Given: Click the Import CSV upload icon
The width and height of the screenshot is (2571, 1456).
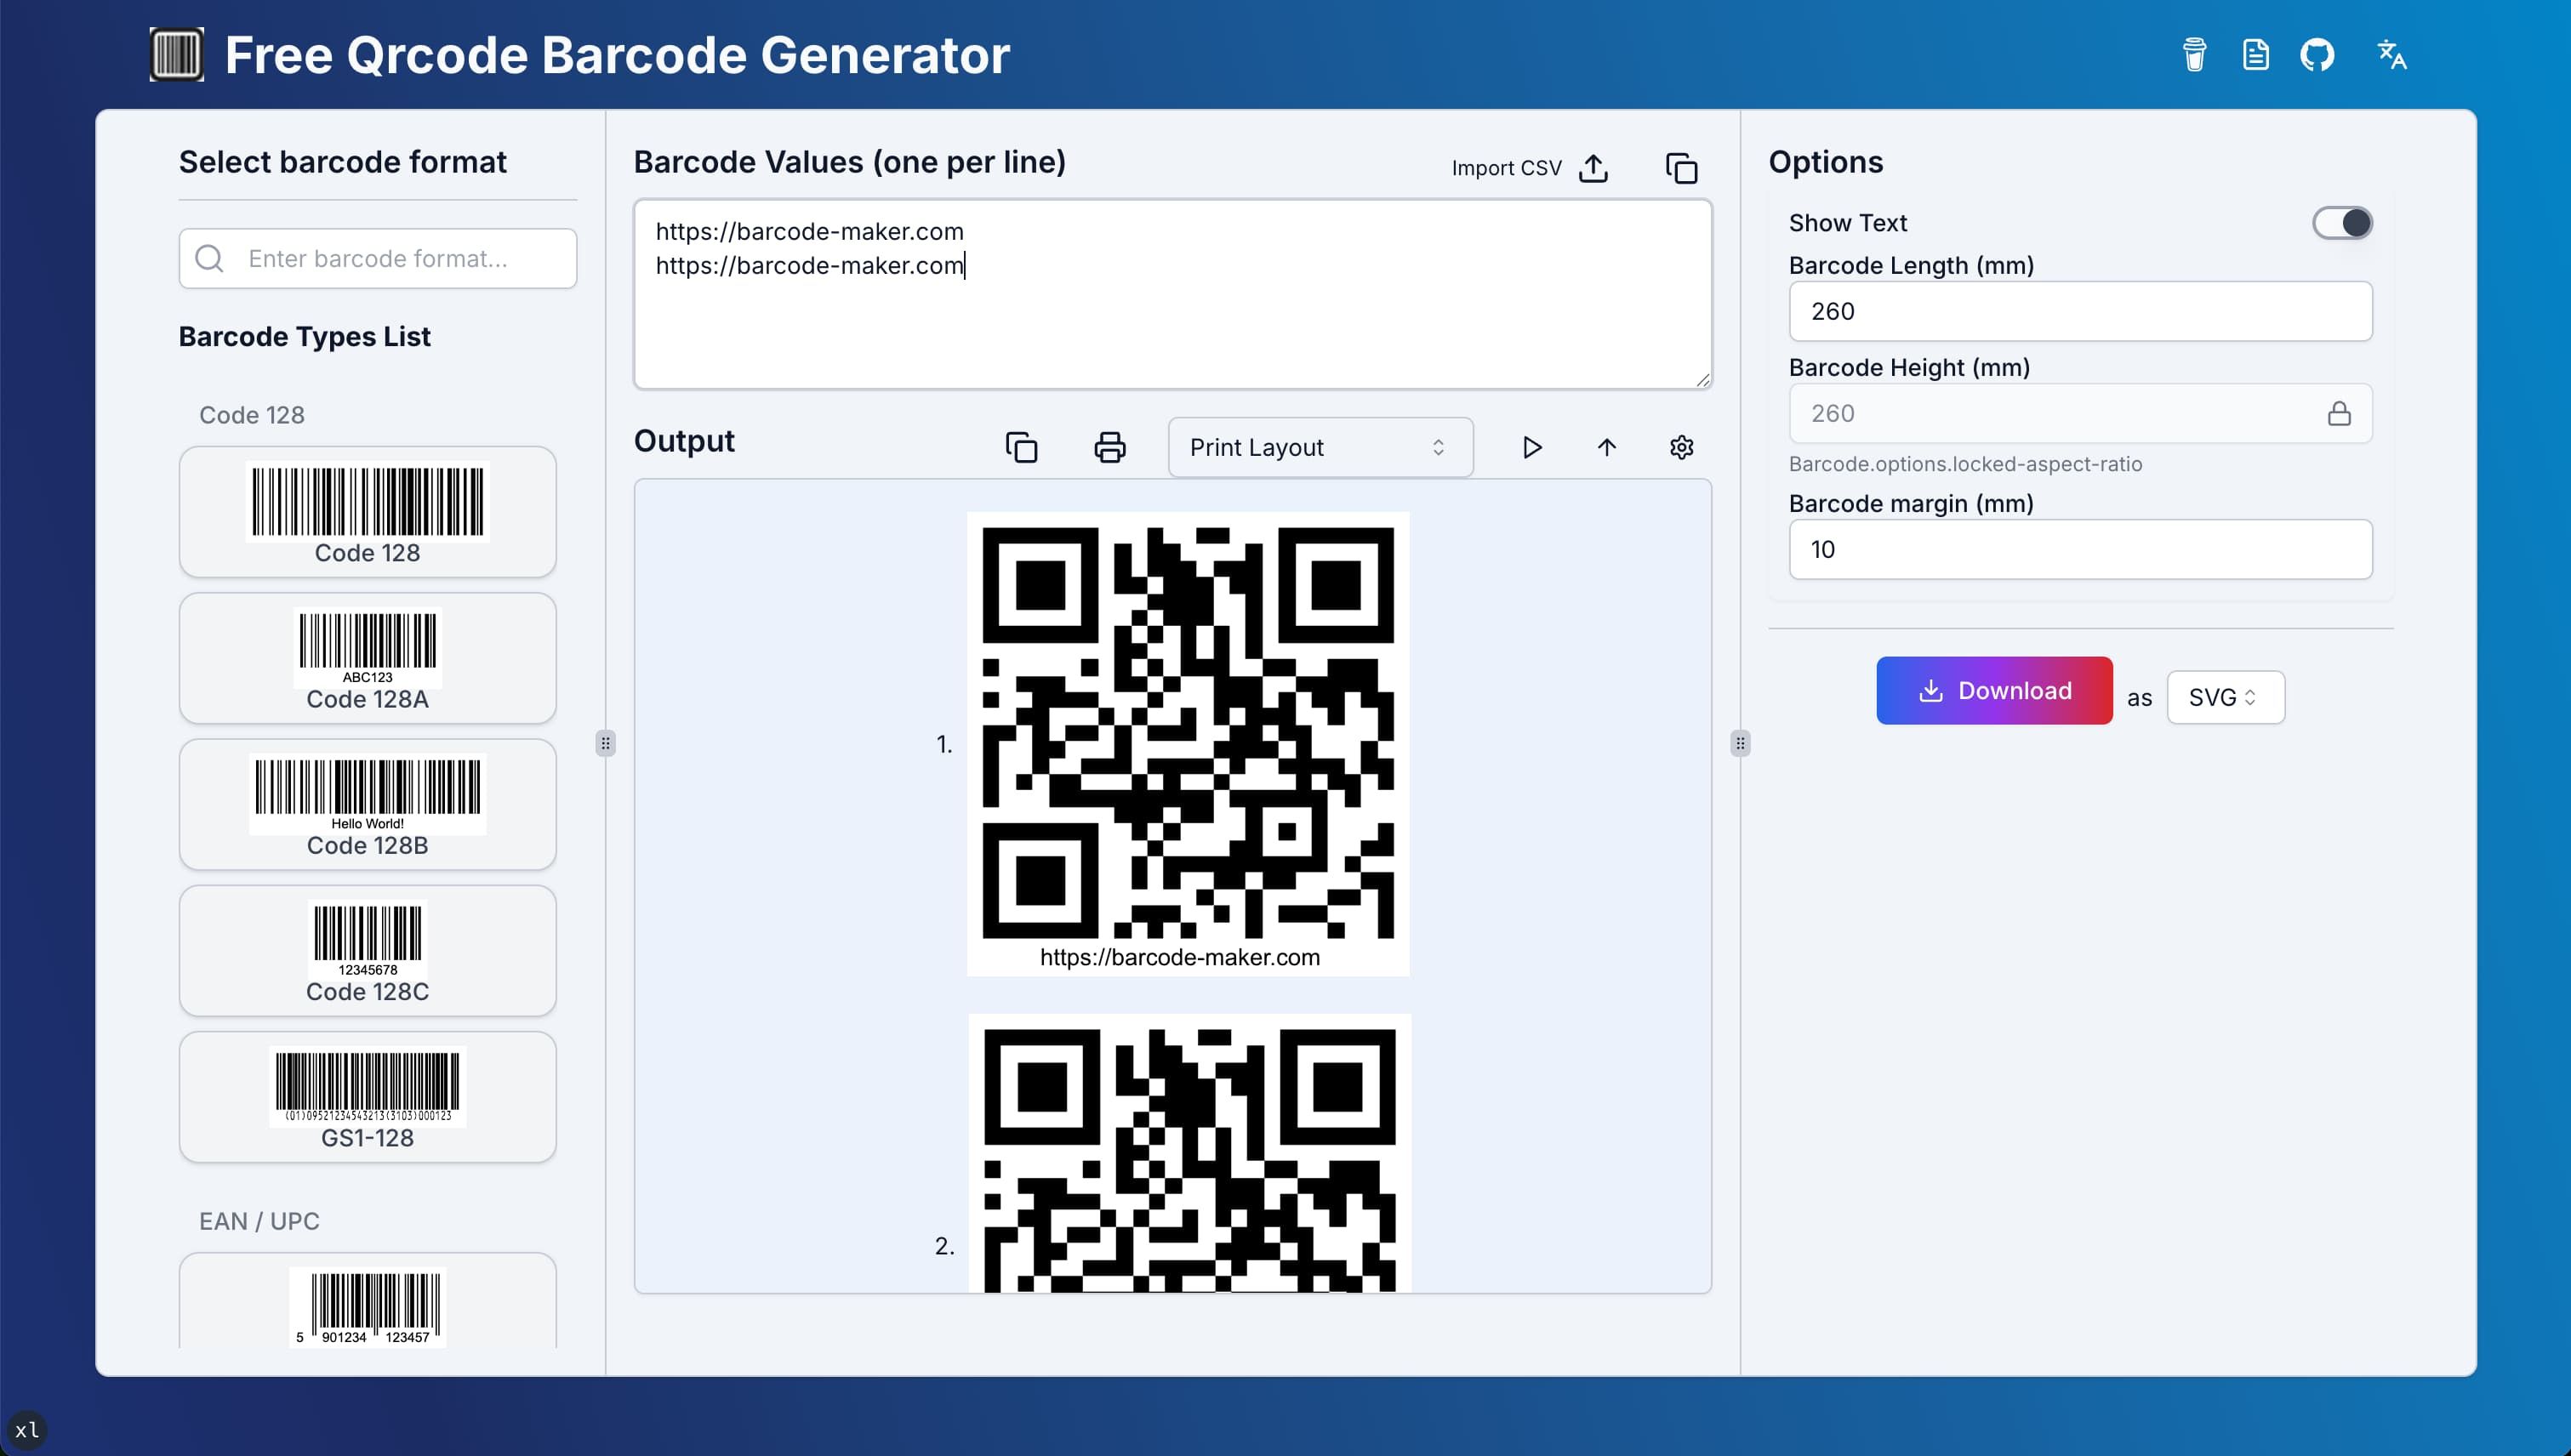Looking at the screenshot, I should pos(1593,168).
